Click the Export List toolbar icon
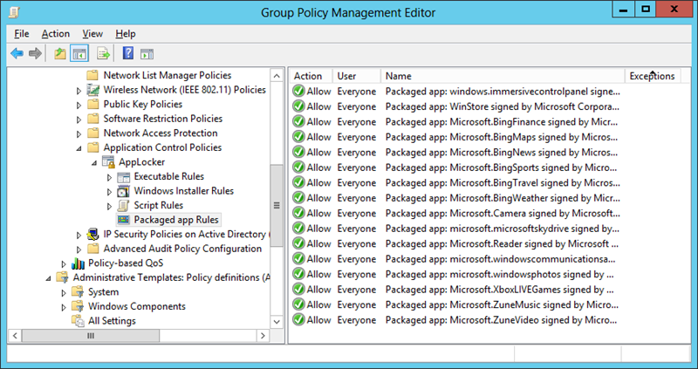 (x=103, y=53)
